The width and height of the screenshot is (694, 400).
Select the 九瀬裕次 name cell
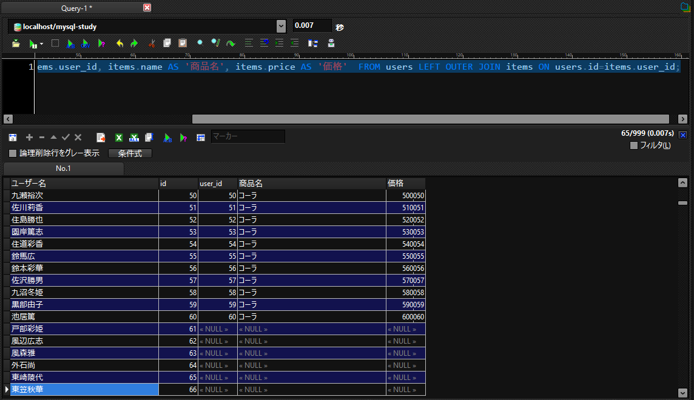(84, 195)
